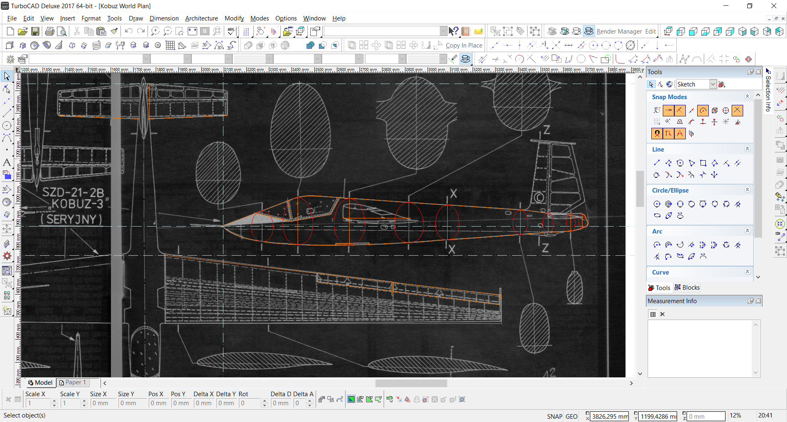The width and height of the screenshot is (787, 422).
Task: Toggle the Magnetic Point snap mode
Action: point(657,134)
